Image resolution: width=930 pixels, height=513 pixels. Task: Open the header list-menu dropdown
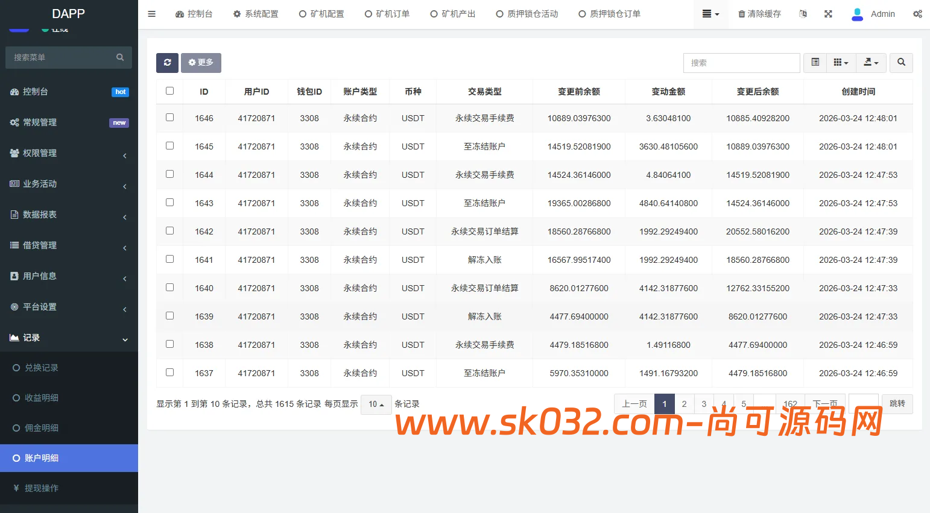711,14
